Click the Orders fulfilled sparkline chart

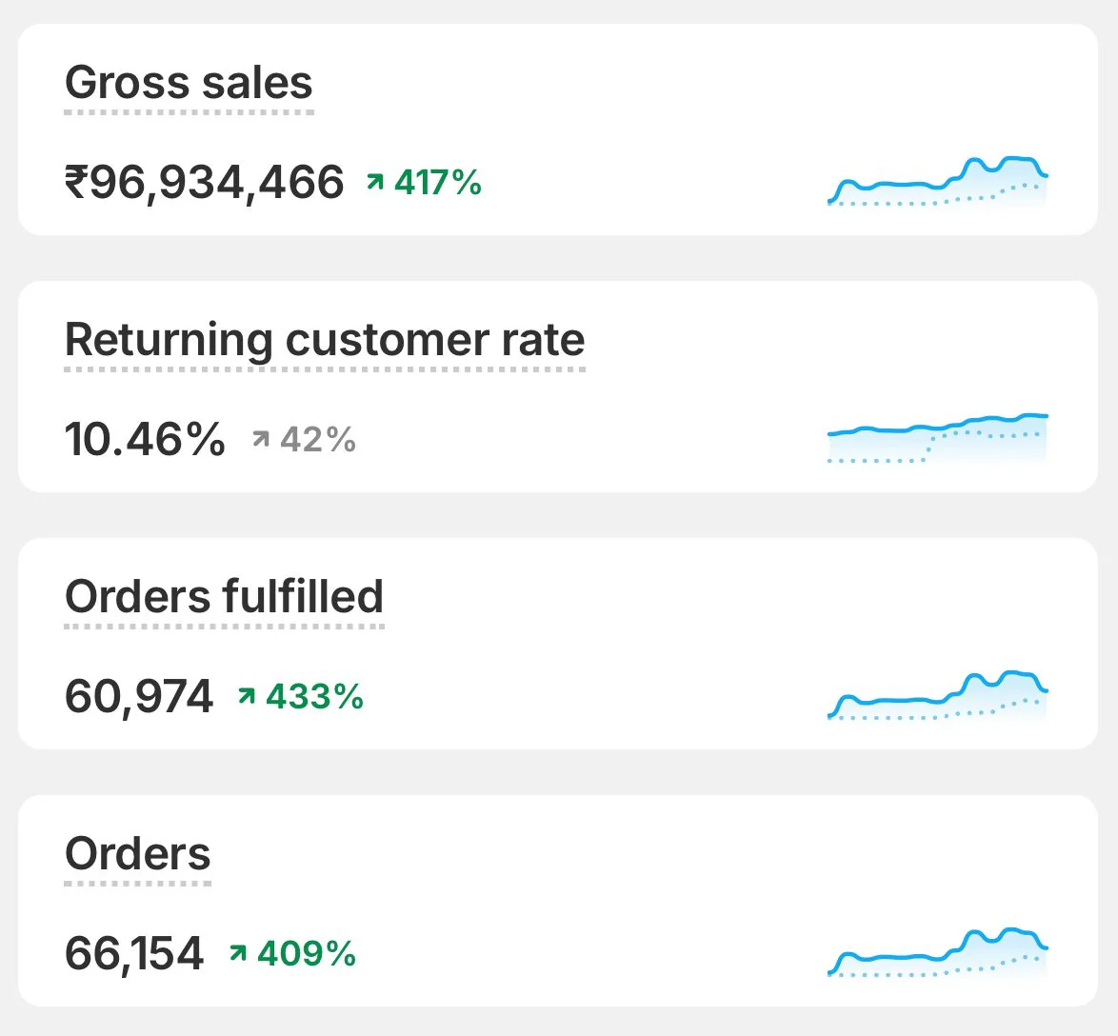pyautogui.click(x=938, y=695)
